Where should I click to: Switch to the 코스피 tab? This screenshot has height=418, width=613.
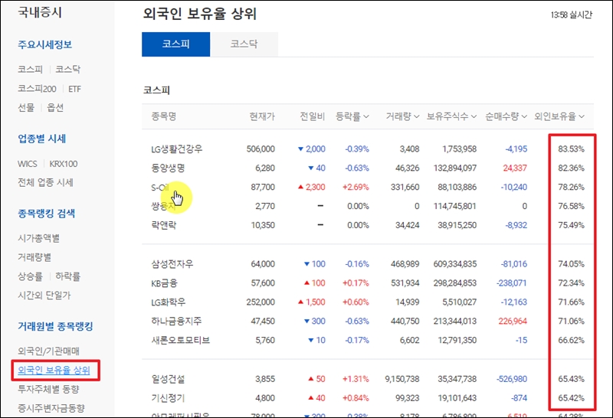point(176,44)
